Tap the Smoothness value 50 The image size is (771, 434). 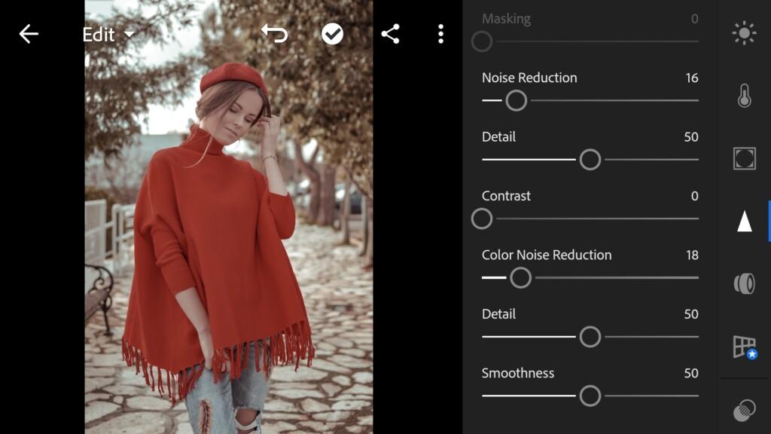[691, 373]
